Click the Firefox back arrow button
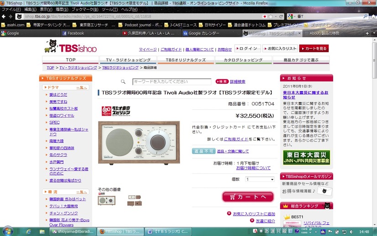This screenshot has height=236, width=377. (x=4, y=16)
